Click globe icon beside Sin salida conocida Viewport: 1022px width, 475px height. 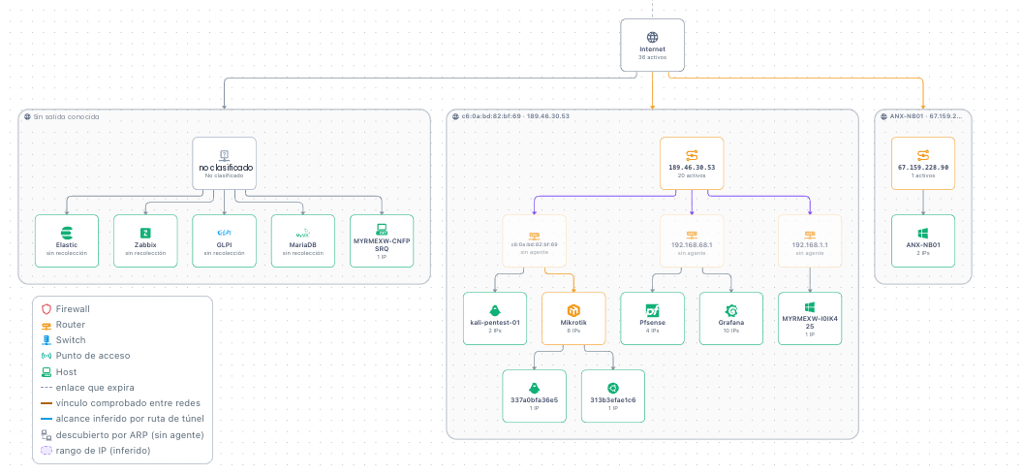[x=27, y=116]
